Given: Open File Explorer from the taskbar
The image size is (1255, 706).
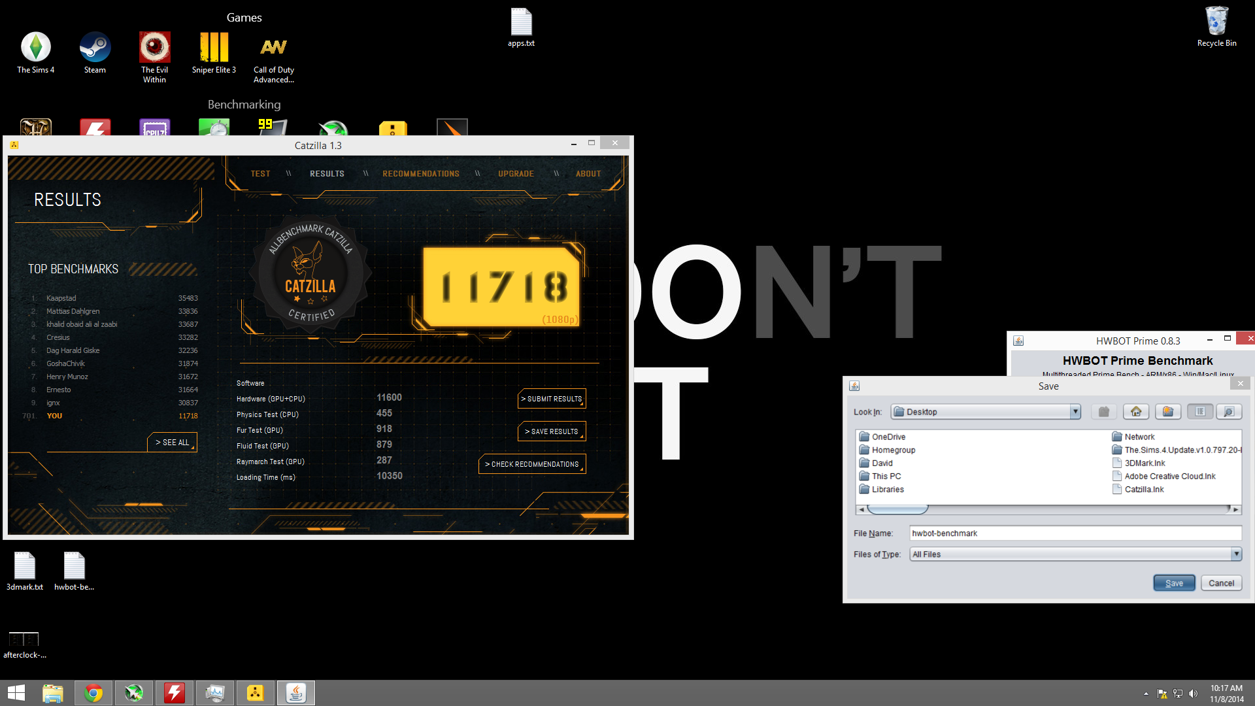Looking at the screenshot, I should click(x=53, y=693).
